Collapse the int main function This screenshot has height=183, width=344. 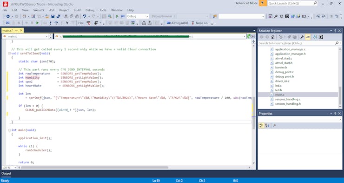click(x=9, y=130)
